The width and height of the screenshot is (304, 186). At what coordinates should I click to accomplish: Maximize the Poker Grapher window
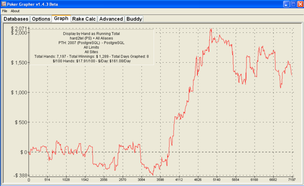point(293,4)
